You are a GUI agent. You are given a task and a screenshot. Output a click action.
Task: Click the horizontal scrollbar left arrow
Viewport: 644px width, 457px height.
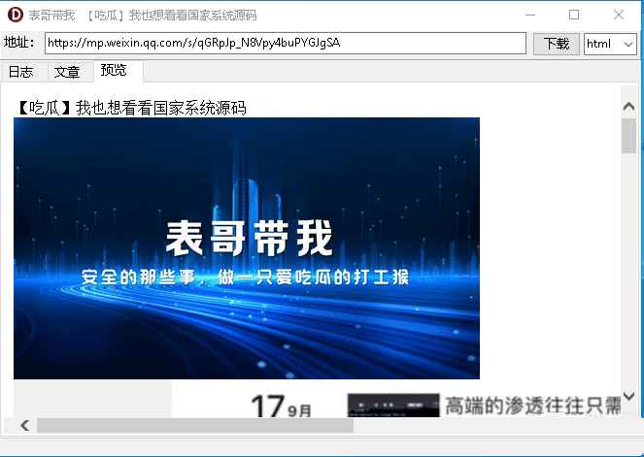(x=24, y=425)
